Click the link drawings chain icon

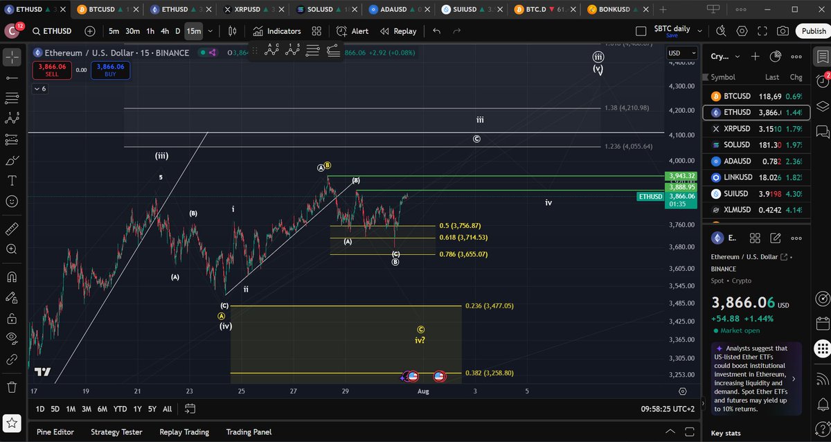(x=12, y=360)
